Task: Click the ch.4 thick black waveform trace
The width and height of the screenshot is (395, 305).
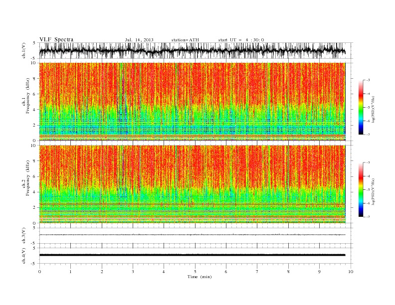Action: pos(192,255)
